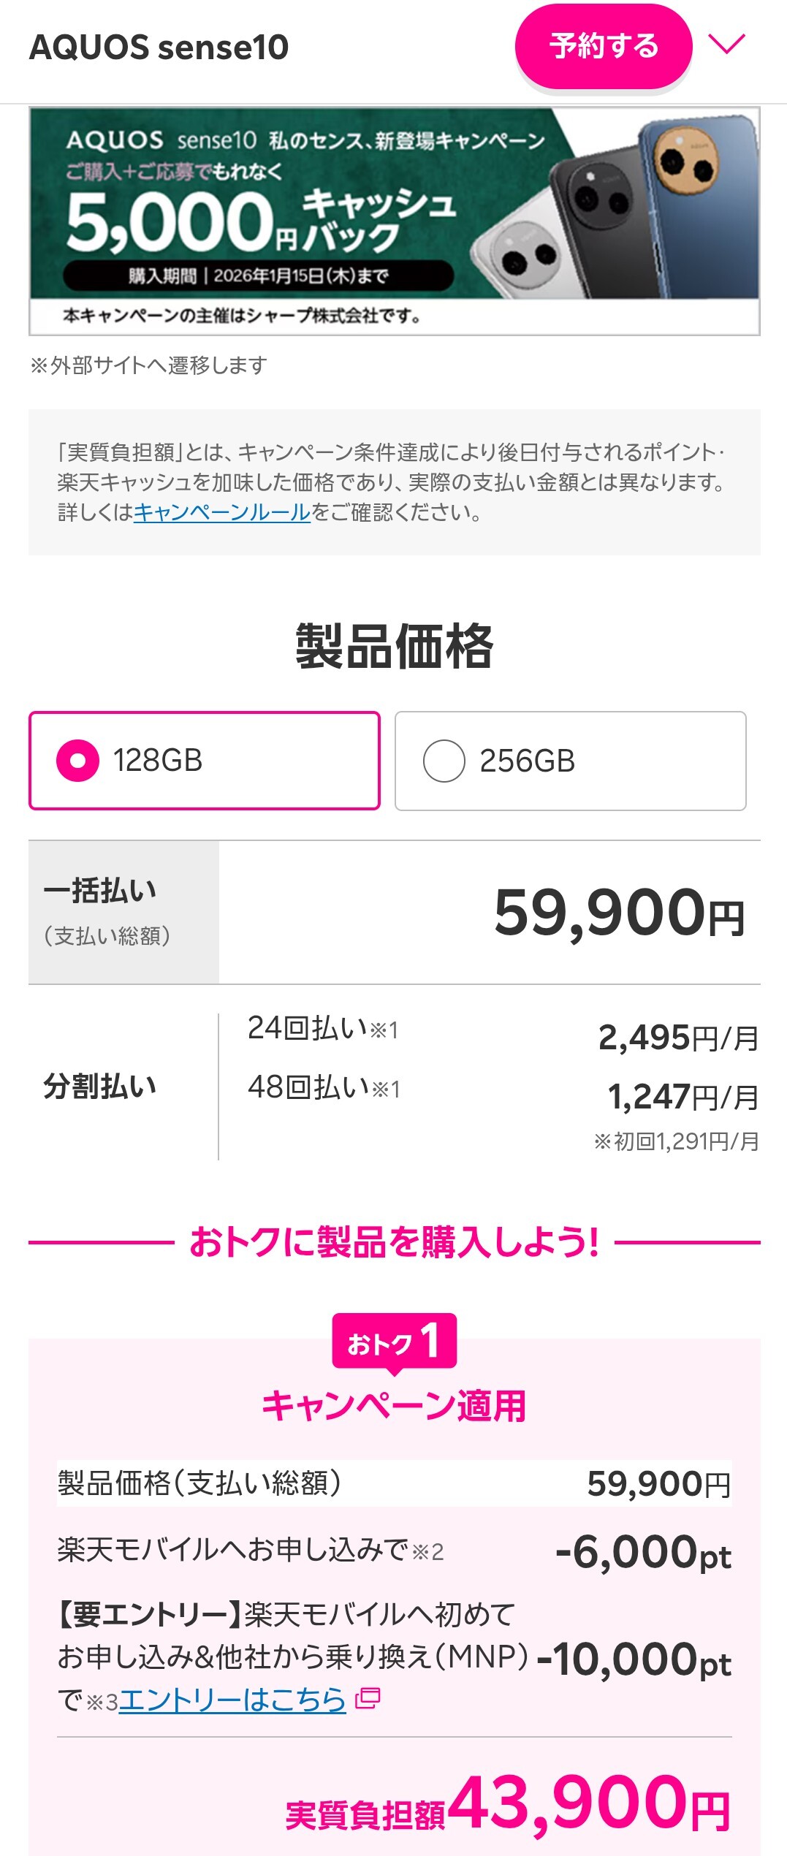Select the 128GB storage option
The width and height of the screenshot is (787, 1856).
click(x=205, y=761)
